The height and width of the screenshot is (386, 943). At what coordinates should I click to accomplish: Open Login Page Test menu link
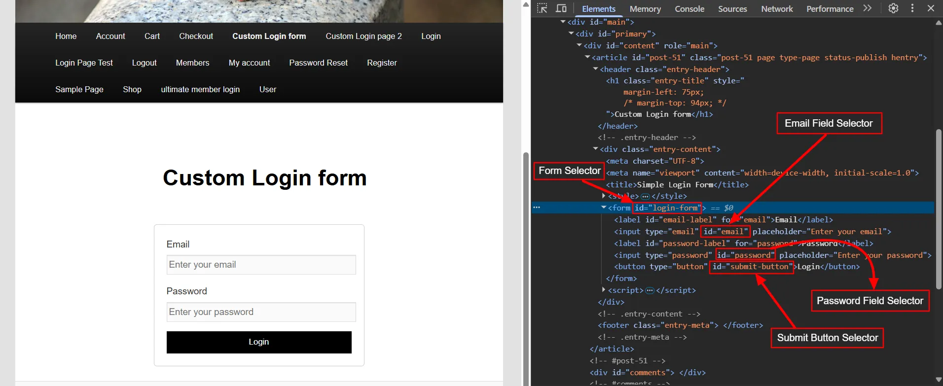point(84,63)
